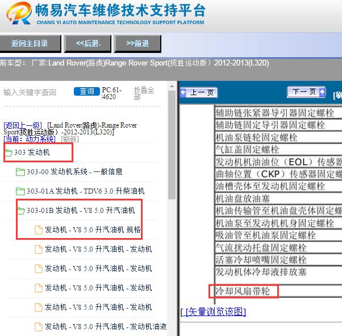Click document icon of 发动机油液 entry
The width and height of the screenshot is (342, 336).
click(39, 327)
